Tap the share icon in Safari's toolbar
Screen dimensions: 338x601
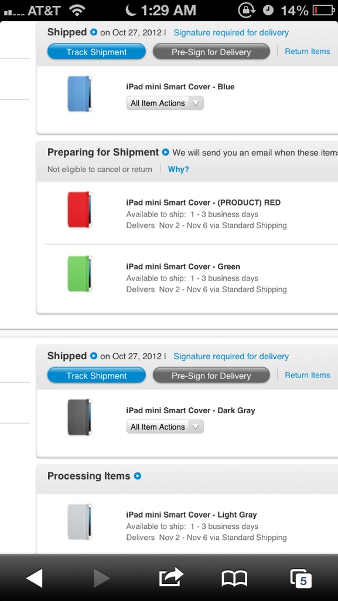[171, 578]
